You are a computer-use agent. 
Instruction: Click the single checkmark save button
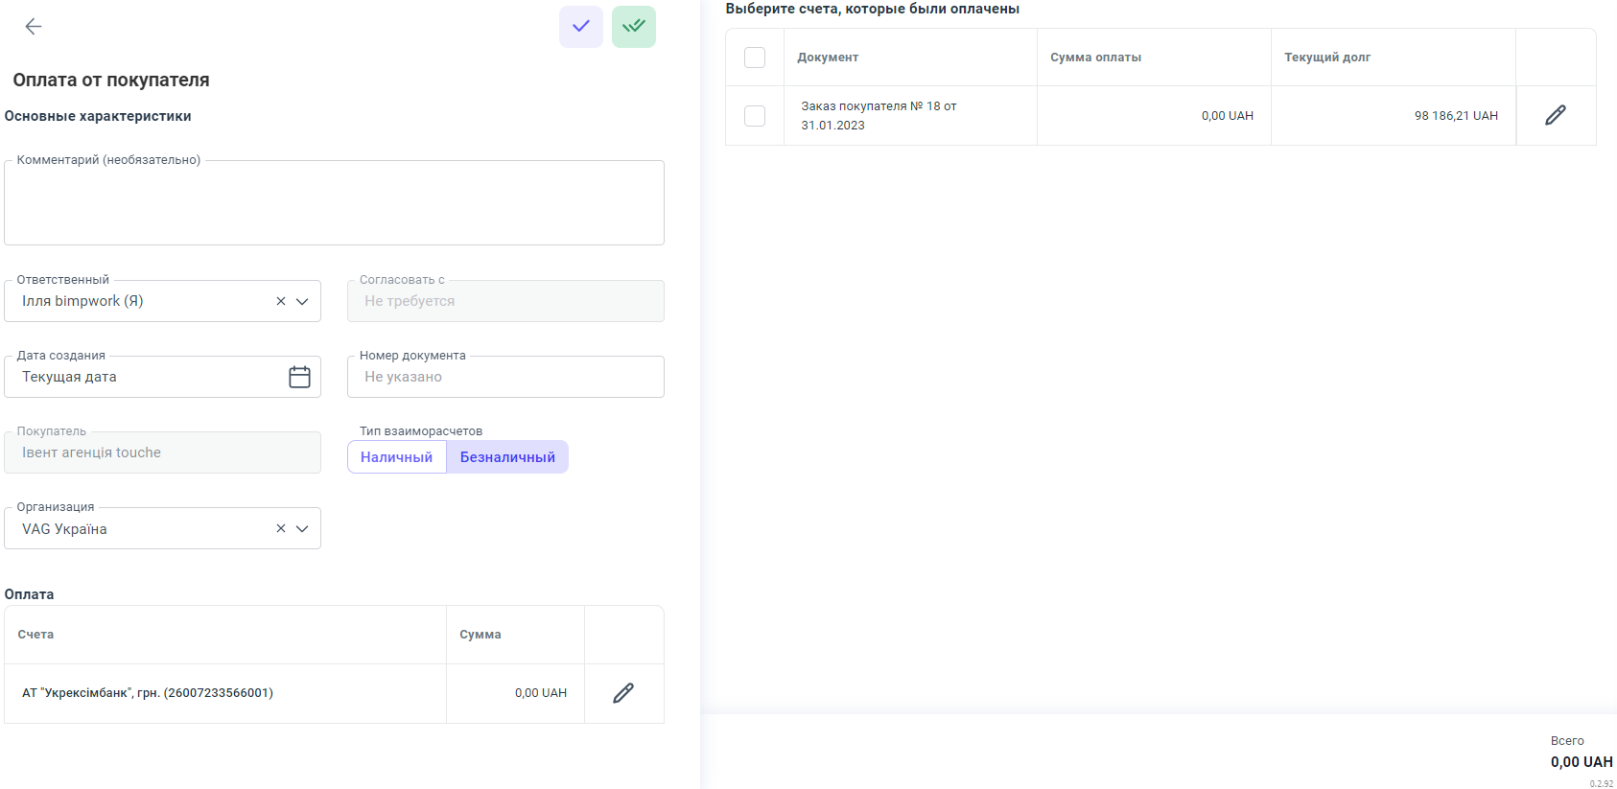[580, 27]
